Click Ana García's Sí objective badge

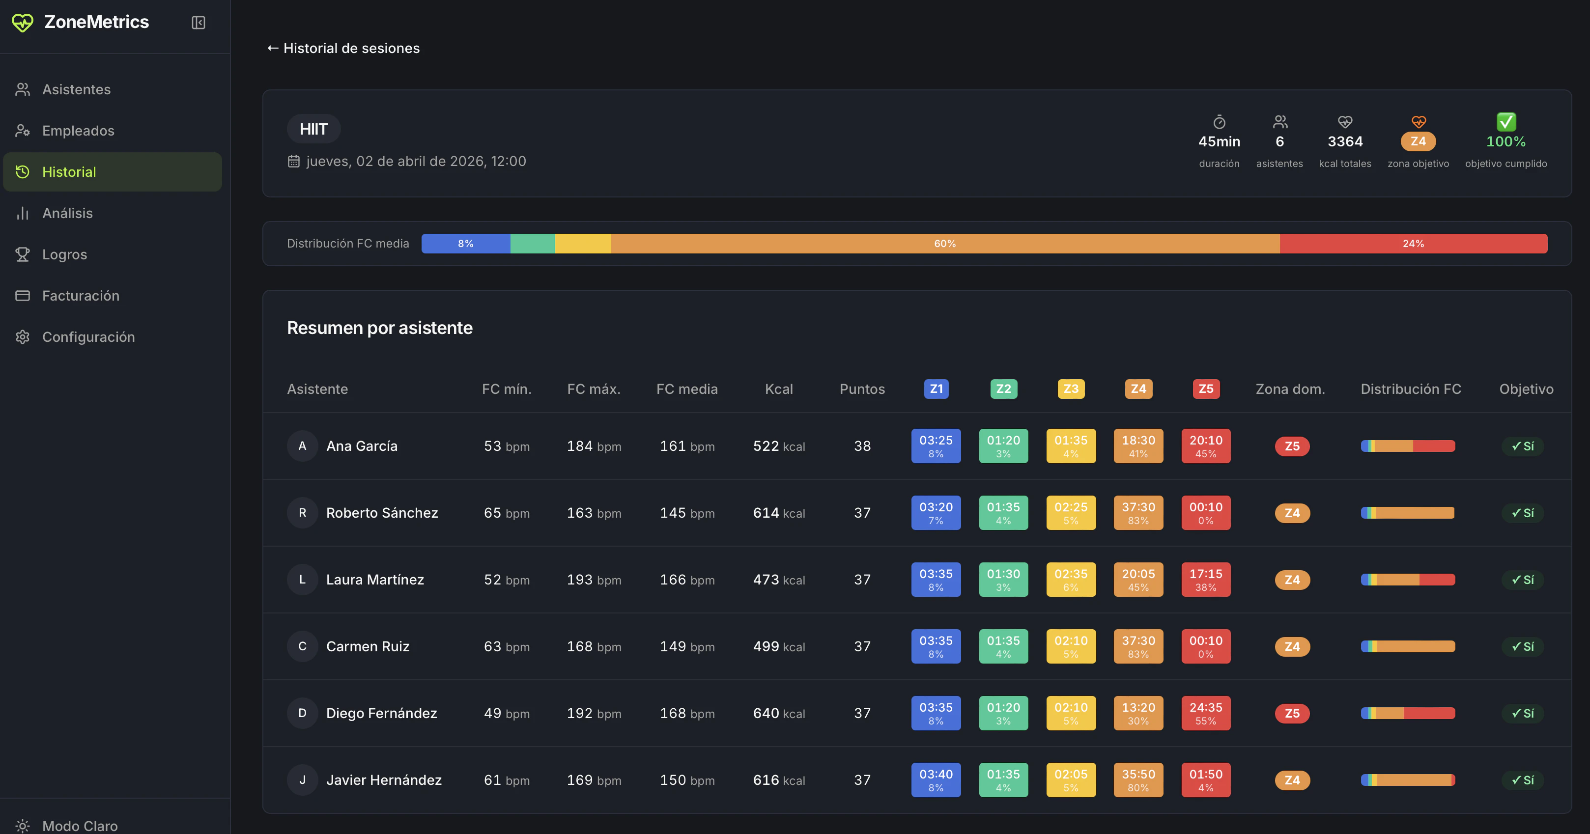tap(1523, 446)
